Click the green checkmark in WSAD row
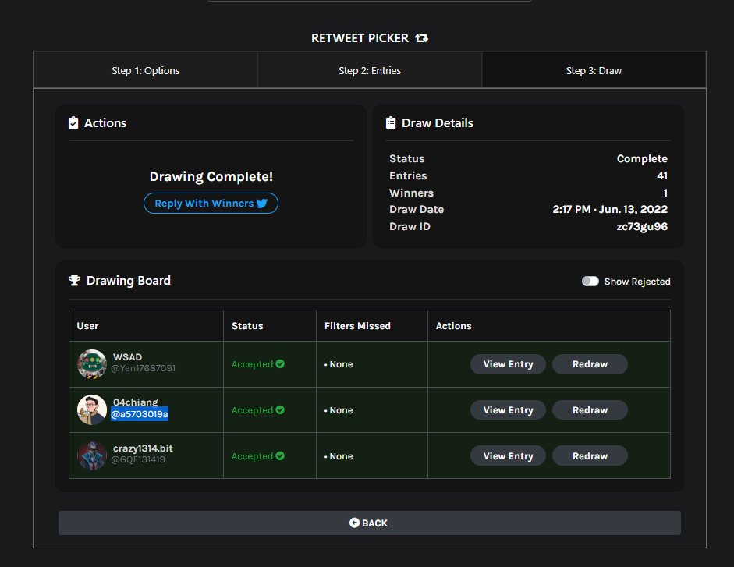The image size is (734, 567). (280, 363)
